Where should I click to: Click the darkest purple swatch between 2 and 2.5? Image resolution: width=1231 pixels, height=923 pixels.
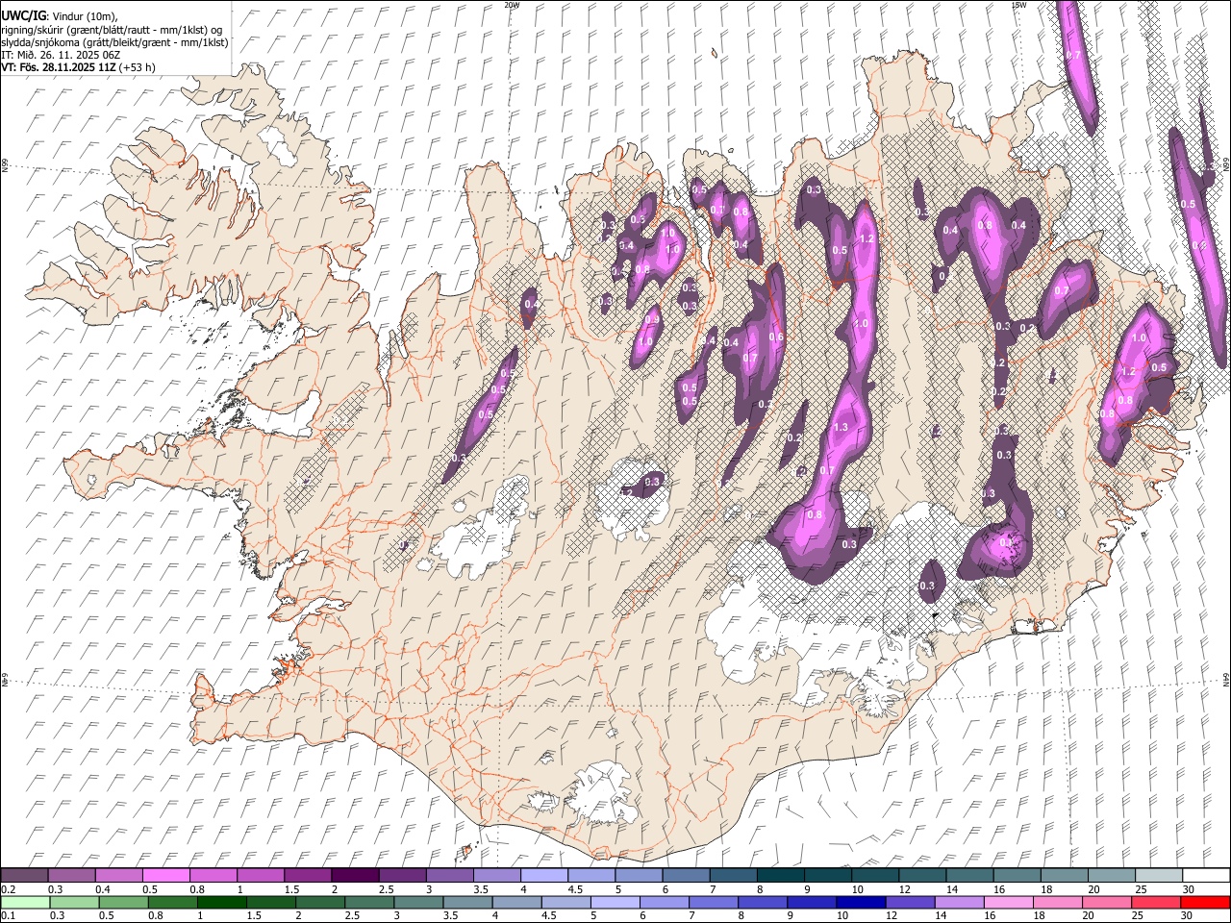355,875
